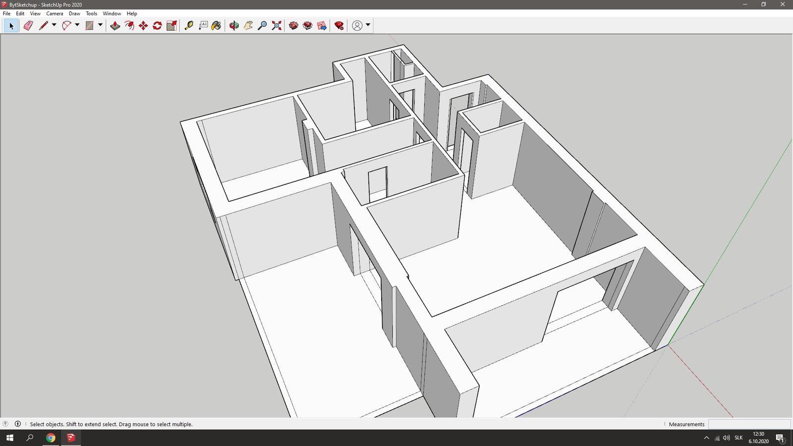793x446 pixels.
Task: Click the Zoom Extents icon
Action: tap(277, 26)
